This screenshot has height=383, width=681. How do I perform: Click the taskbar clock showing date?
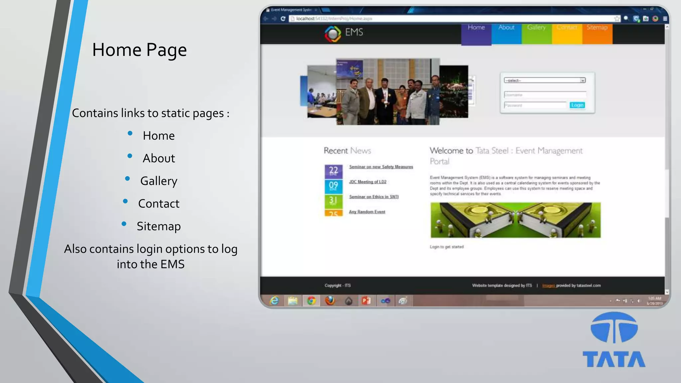[x=655, y=301]
